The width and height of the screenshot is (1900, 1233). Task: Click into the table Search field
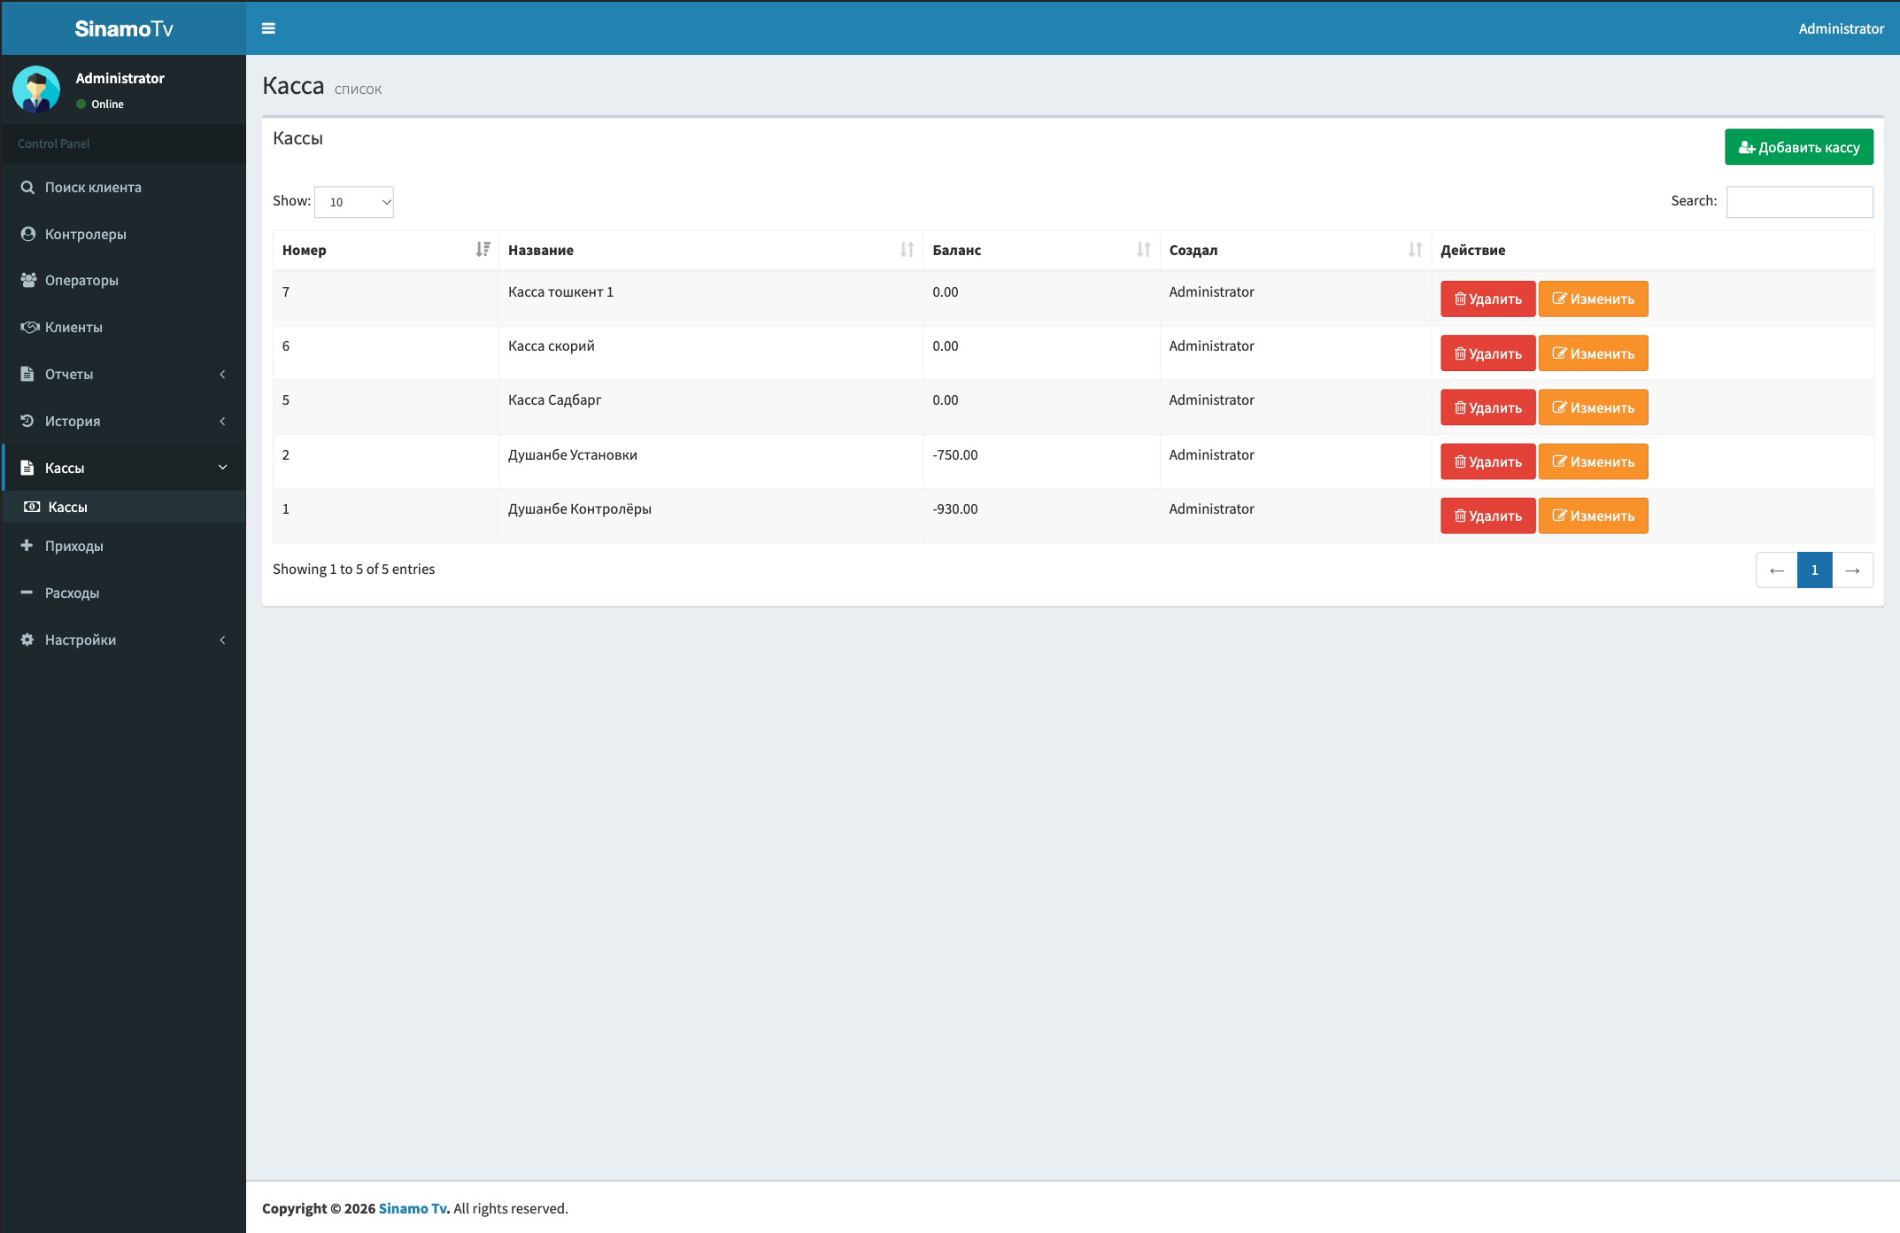coord(1799,202)
